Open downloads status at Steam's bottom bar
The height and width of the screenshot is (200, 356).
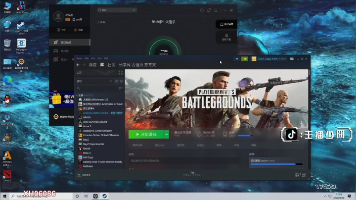click(x=192, y=174)
